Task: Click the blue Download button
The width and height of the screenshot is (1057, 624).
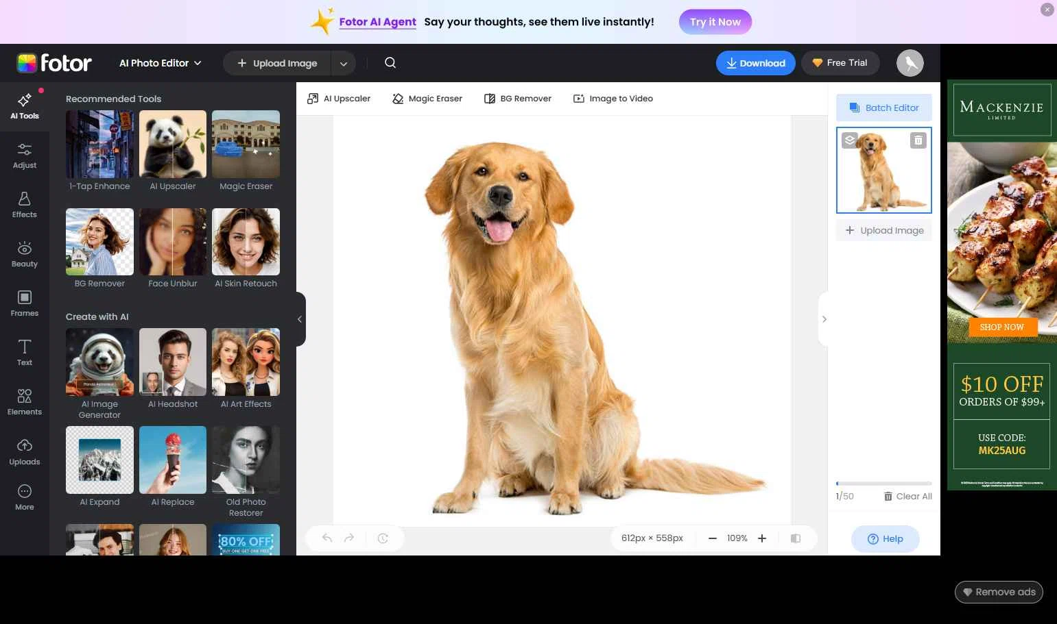Action: [755, 63]
